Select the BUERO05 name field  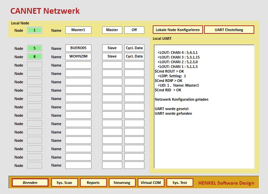pyautogui.click(x=78, y=48)
